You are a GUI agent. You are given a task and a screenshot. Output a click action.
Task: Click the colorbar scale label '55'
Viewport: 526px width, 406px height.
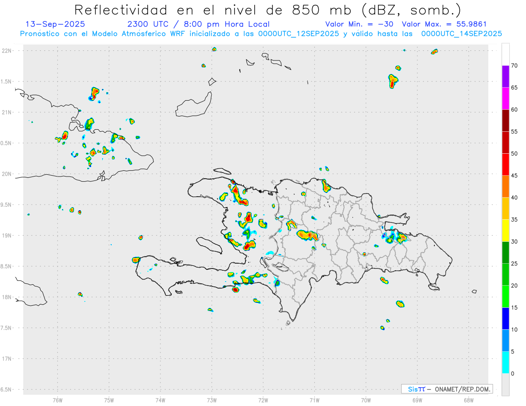click(x=514, y=132)
